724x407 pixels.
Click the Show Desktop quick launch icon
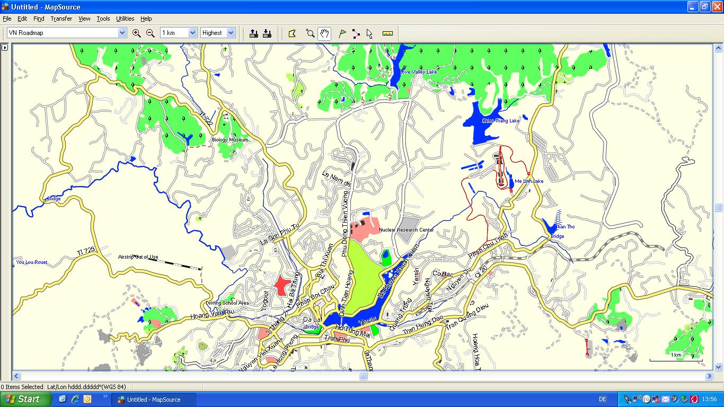(x=63, y=399)
